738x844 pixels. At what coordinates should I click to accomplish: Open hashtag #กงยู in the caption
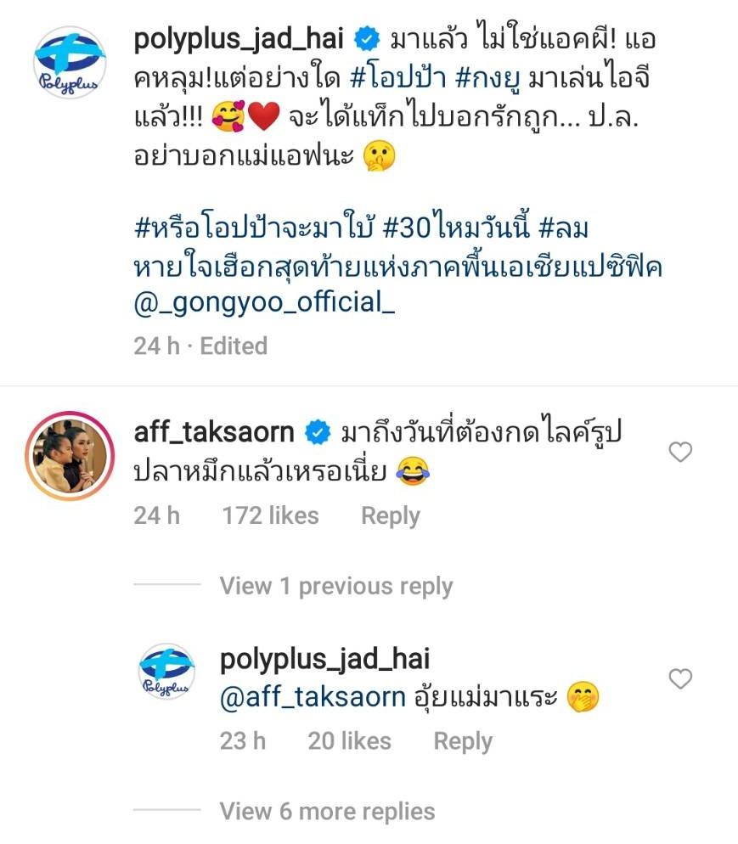point(487,79)
